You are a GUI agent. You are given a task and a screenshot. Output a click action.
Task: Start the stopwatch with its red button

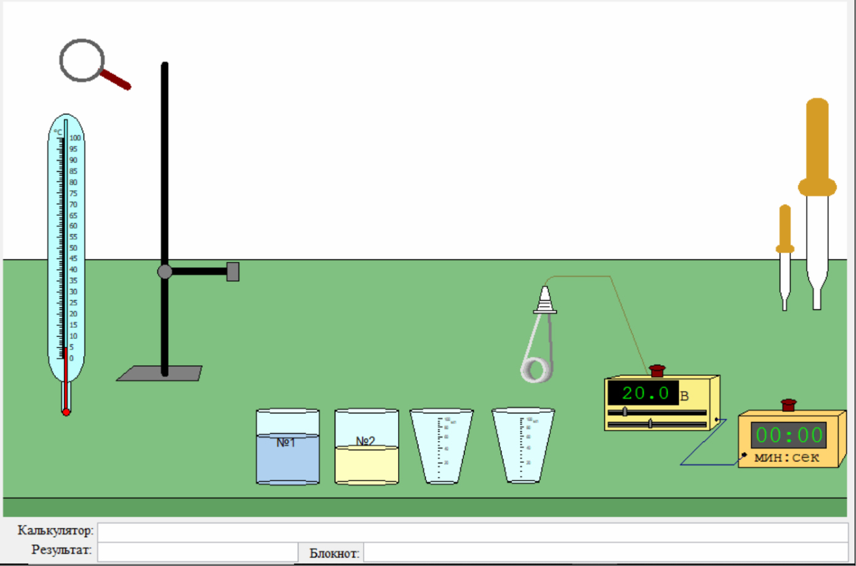tap(789, 405)
